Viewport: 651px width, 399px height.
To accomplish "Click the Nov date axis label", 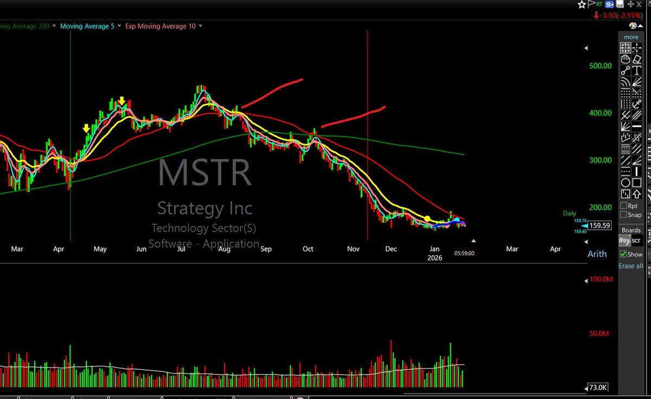I will [x=353, y=249].
